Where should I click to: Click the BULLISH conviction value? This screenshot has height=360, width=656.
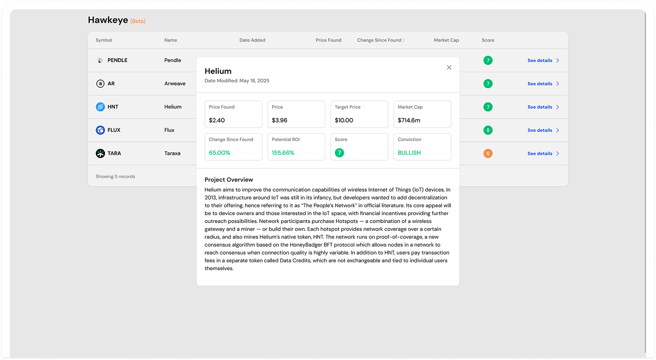coord(409,153)
